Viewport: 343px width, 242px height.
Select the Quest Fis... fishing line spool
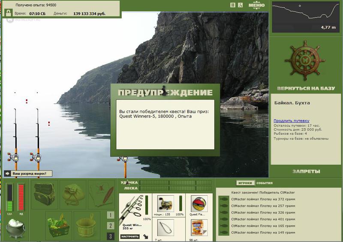point(199,203)
